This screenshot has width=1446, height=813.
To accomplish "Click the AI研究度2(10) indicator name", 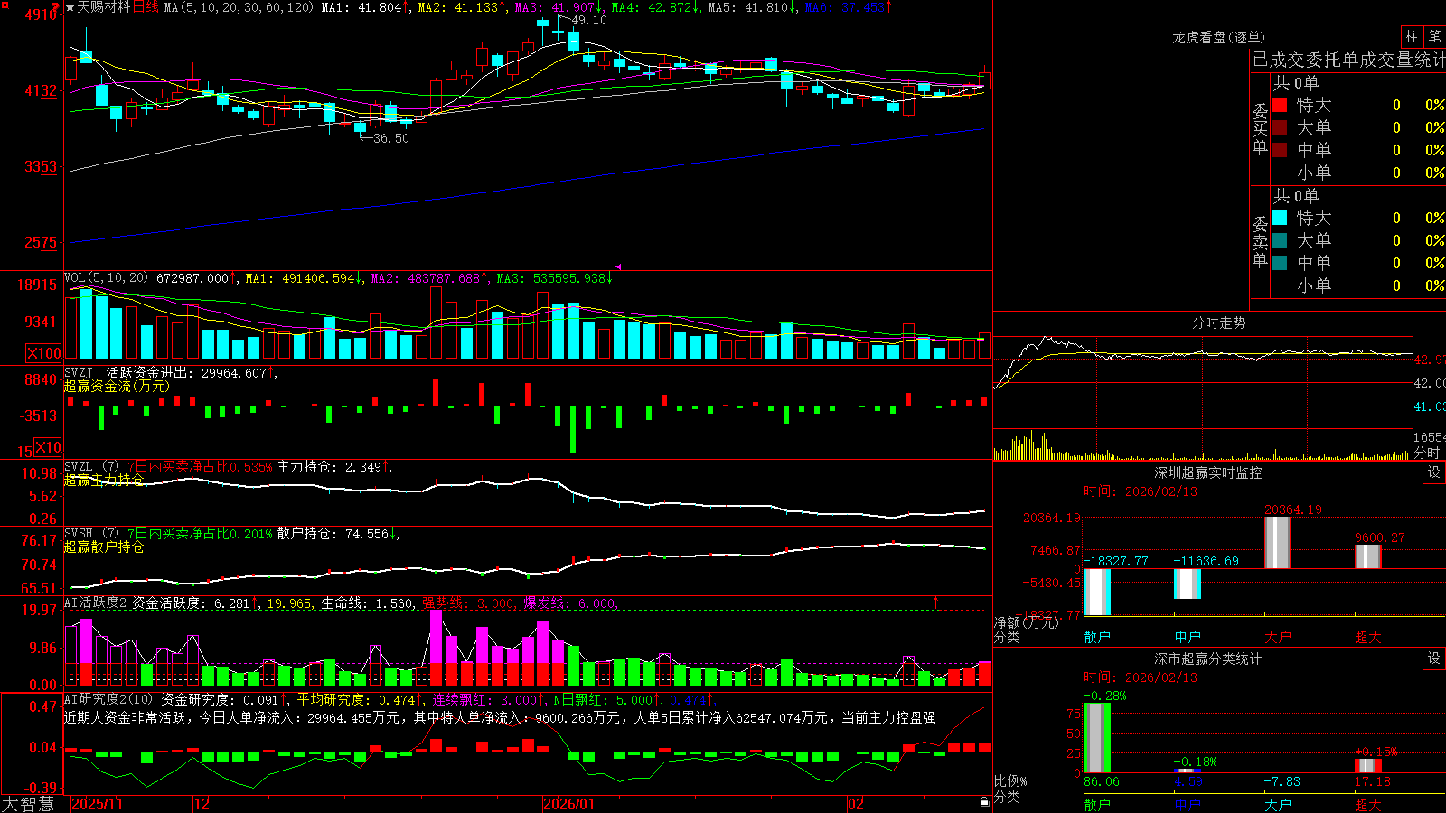I will coord(108,699).
